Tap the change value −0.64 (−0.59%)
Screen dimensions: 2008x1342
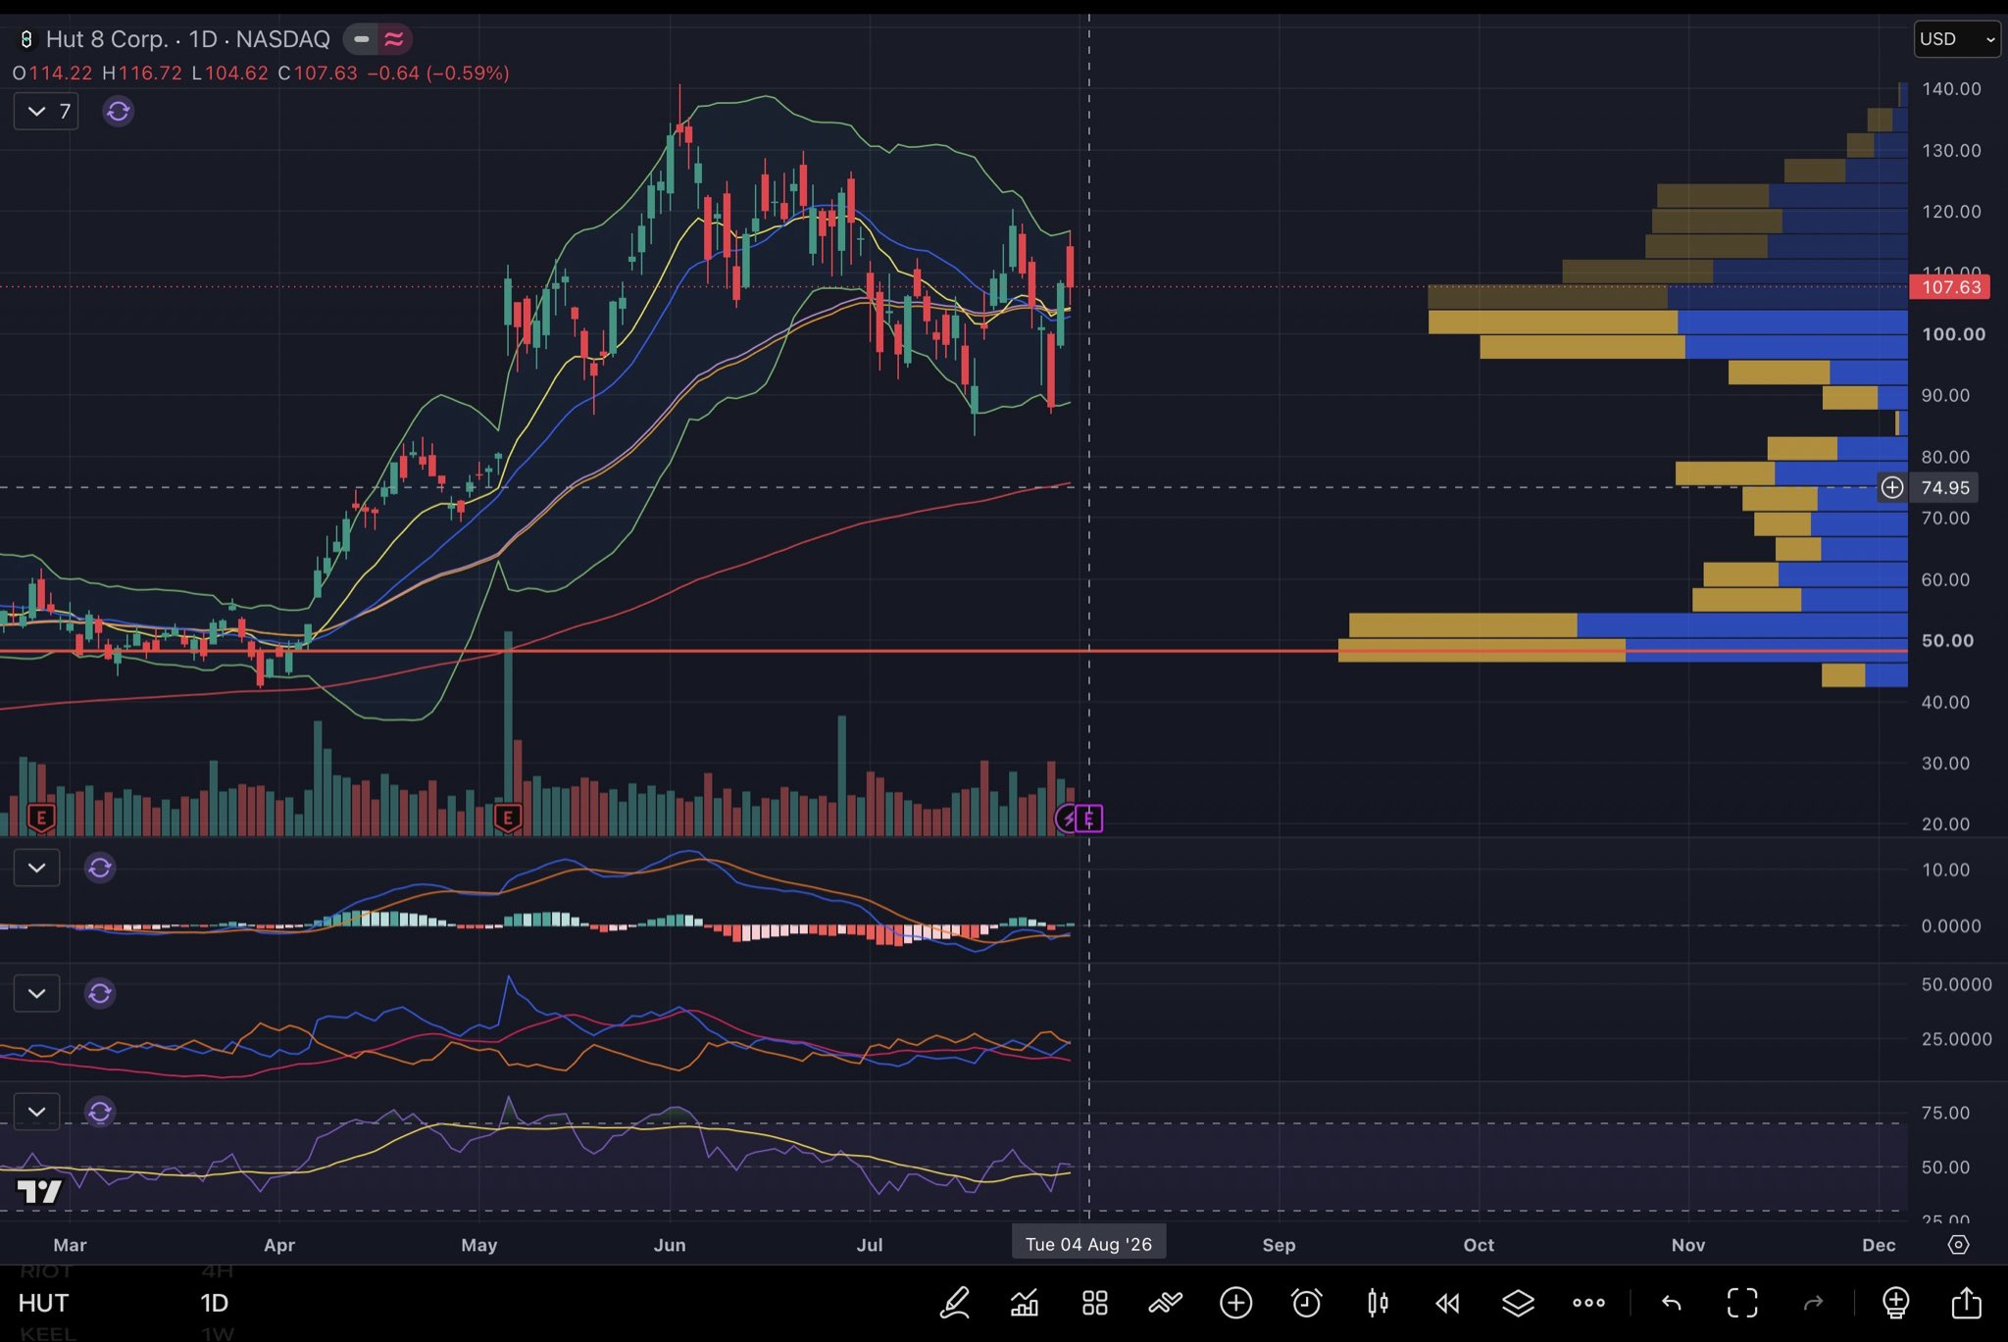[438, 74]
